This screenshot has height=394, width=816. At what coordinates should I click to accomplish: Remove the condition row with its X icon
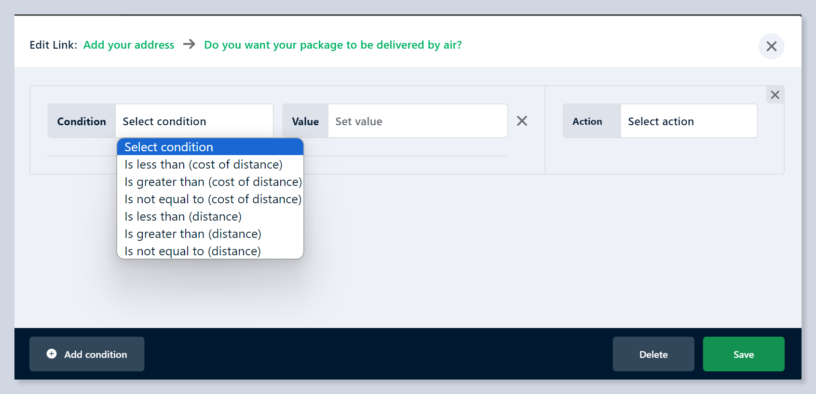point(522,121)
